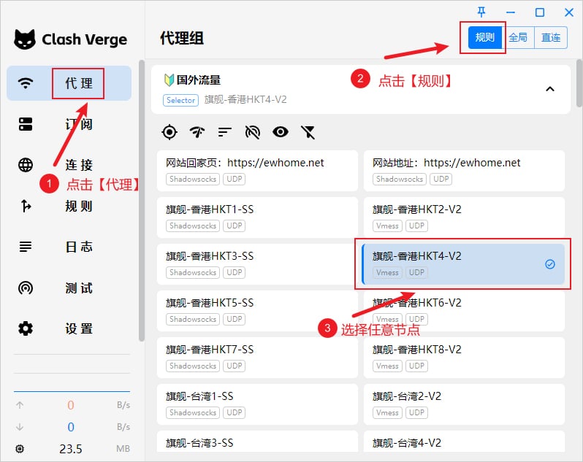This screenshot has width=583, height=462.
Task: Run the latency speed test icon
Action: click(x=197, y=132)
